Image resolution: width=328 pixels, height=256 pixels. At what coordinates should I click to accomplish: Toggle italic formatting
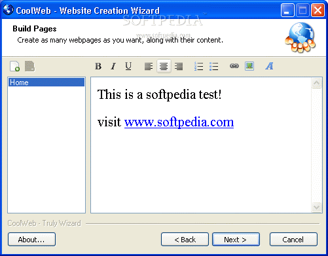(113, 66)
